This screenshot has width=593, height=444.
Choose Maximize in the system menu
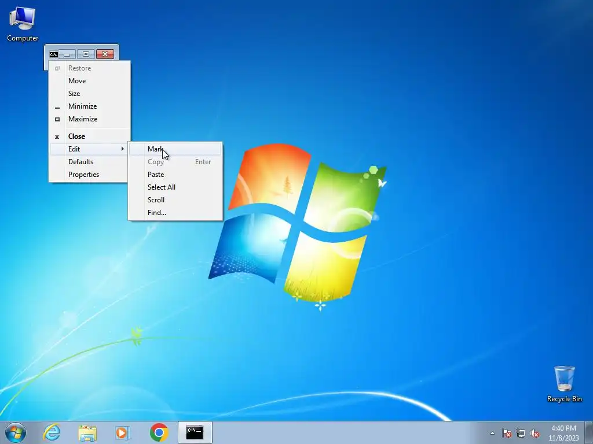click(x=90, y=119)
